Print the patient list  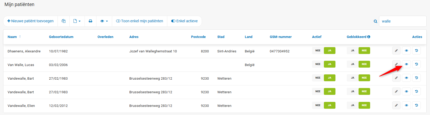pyautogui.click(x=90, y=21)
